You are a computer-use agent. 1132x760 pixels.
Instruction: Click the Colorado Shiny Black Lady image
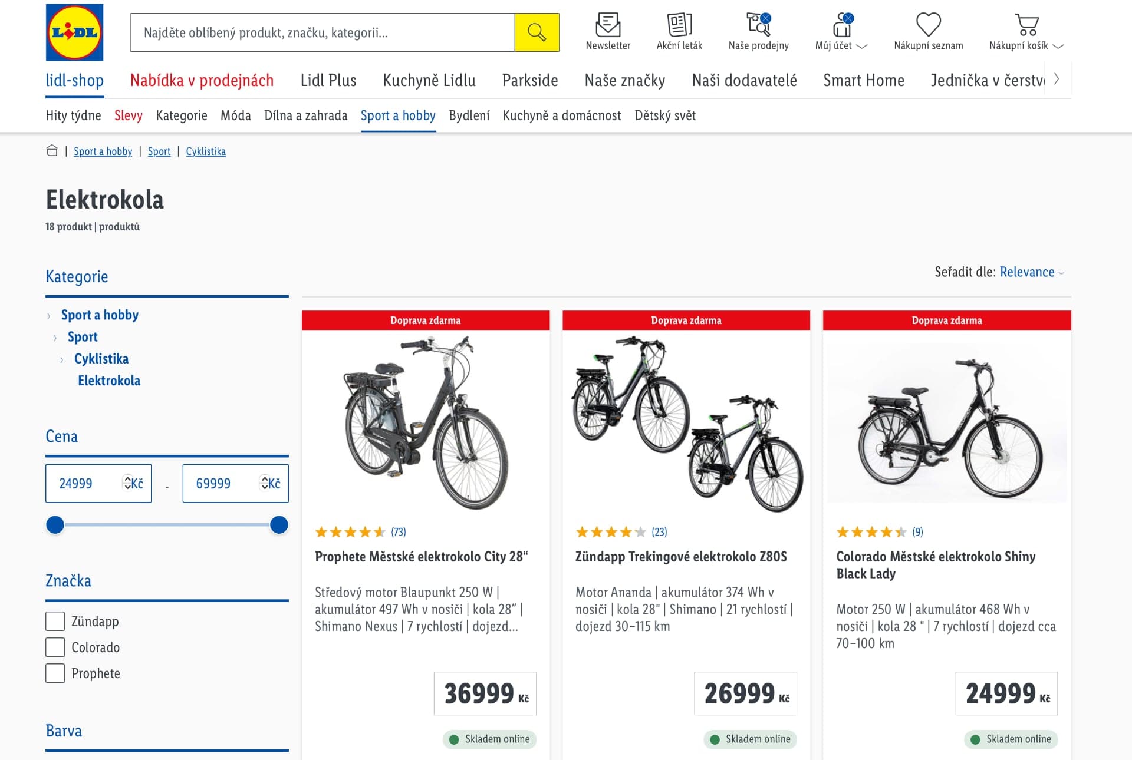click(947, 422)
